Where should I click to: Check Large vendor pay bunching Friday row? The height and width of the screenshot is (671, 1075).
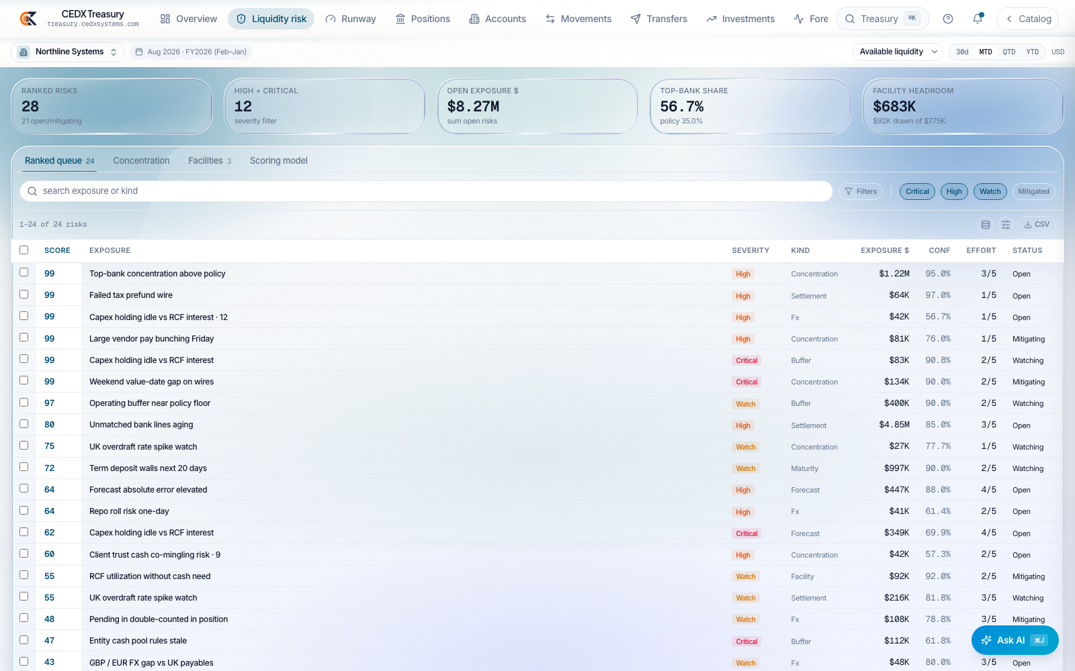[x=24, y=338]
